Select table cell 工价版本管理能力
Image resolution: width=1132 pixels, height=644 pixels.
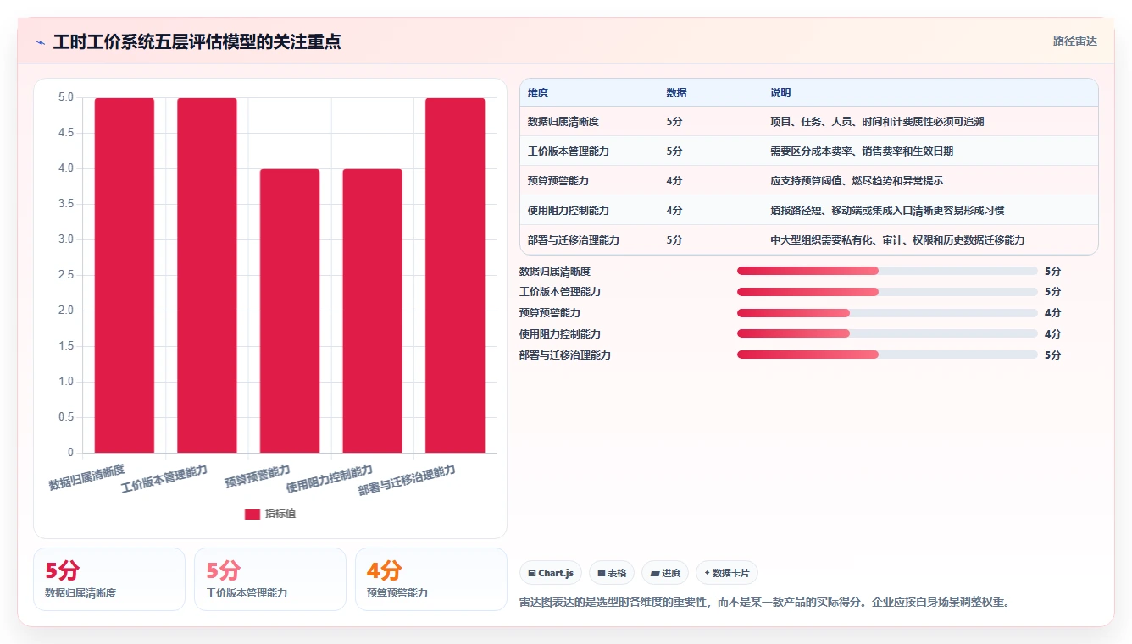(x=569, y=151)
